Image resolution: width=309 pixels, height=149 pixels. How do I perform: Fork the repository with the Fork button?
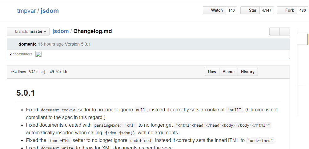tap(287, 10)
